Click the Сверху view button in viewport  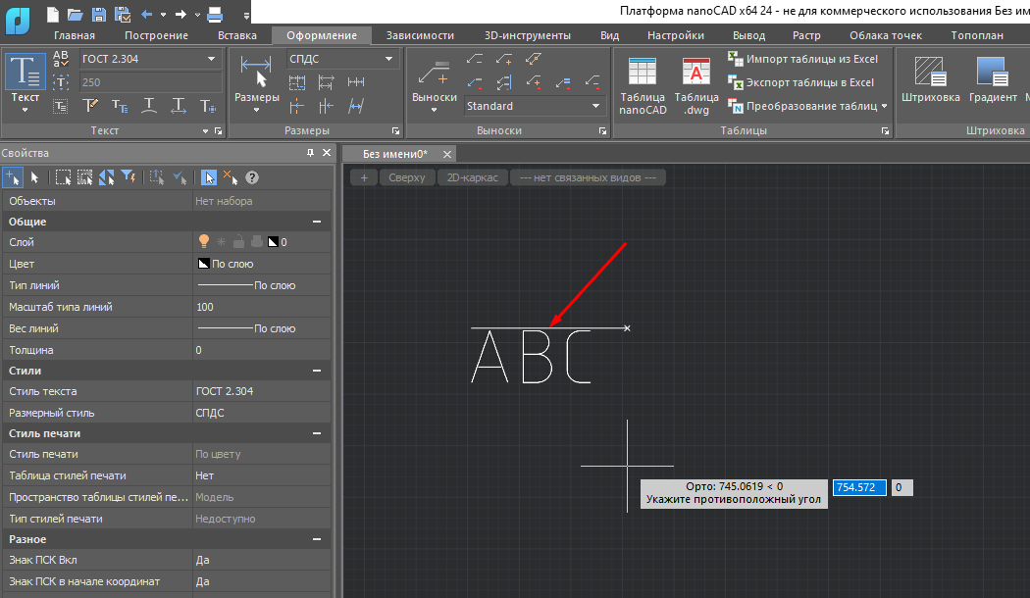tap(407, 177)
